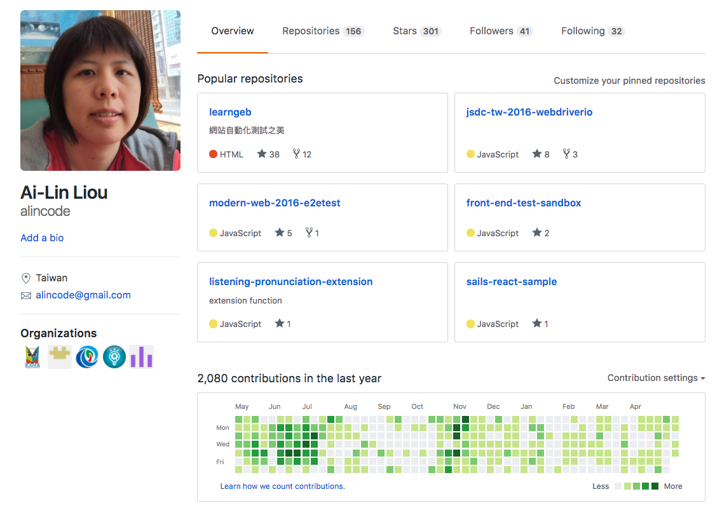The height and width of the screenshot is (508, 715).
Task: Click the fork icon on jsdc-tw-2016-webdriverio
Action: (x=566, y=154)
